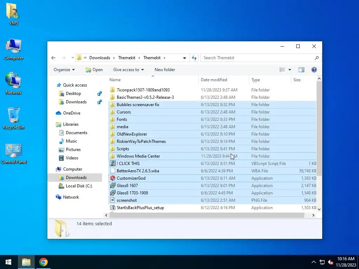Show hidden system tray icons
This screenshot has width=359, height=269.
(x=314, y=262)
